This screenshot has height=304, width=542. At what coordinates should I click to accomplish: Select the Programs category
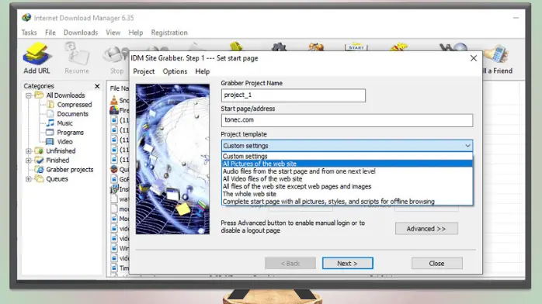(70, 133)
